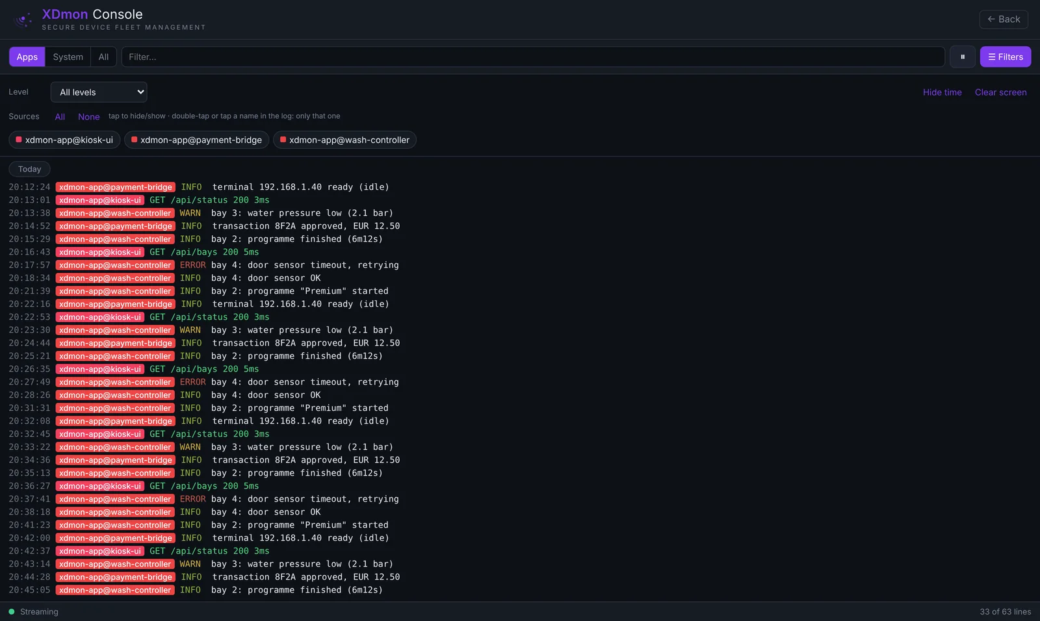This screenshot has height=621, width=1040.
Task: Click wash-controller tag at 20:13:38
Action: (x=115, y=213)
